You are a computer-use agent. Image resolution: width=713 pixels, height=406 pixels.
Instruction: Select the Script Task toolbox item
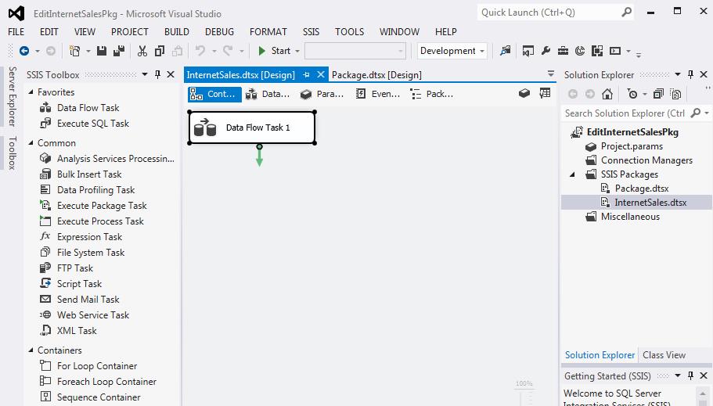point(79,284)
